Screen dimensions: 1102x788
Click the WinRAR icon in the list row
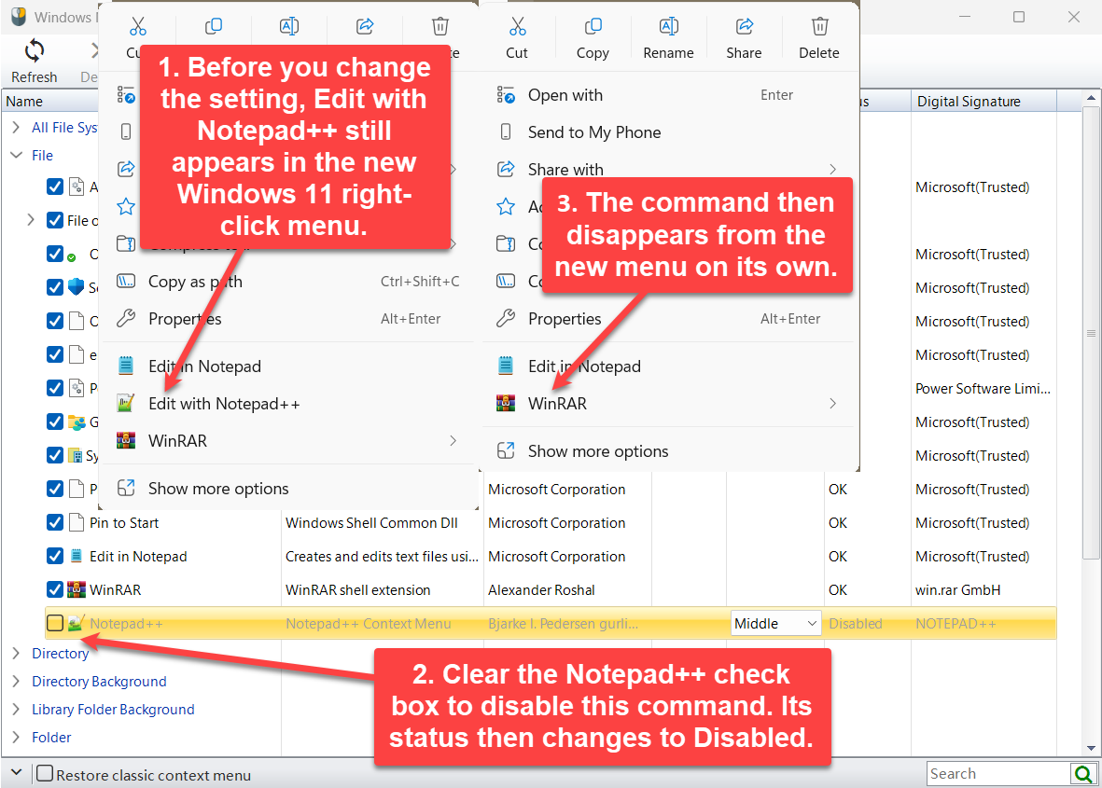[x=76, y=590]
